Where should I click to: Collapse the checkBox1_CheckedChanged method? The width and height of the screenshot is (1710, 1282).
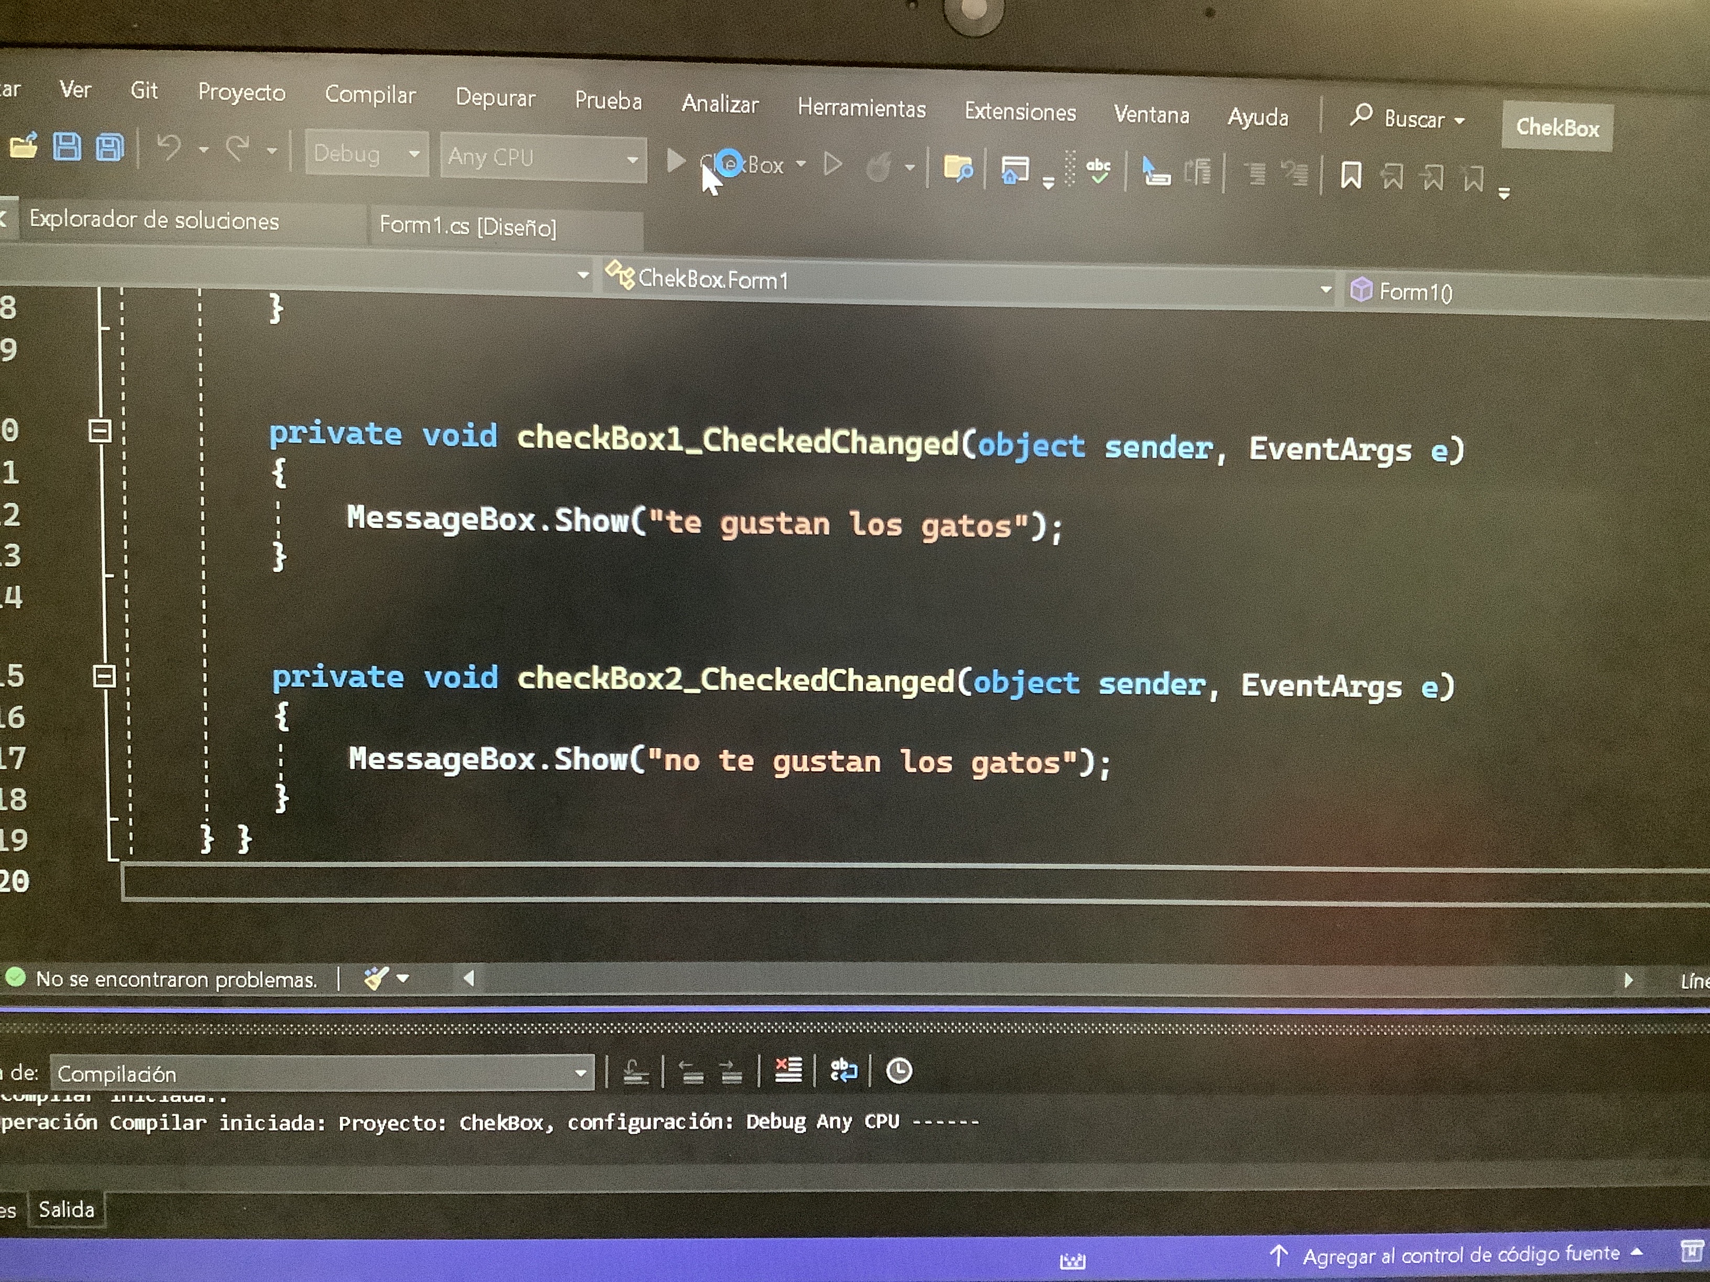[x=100, y=430]
